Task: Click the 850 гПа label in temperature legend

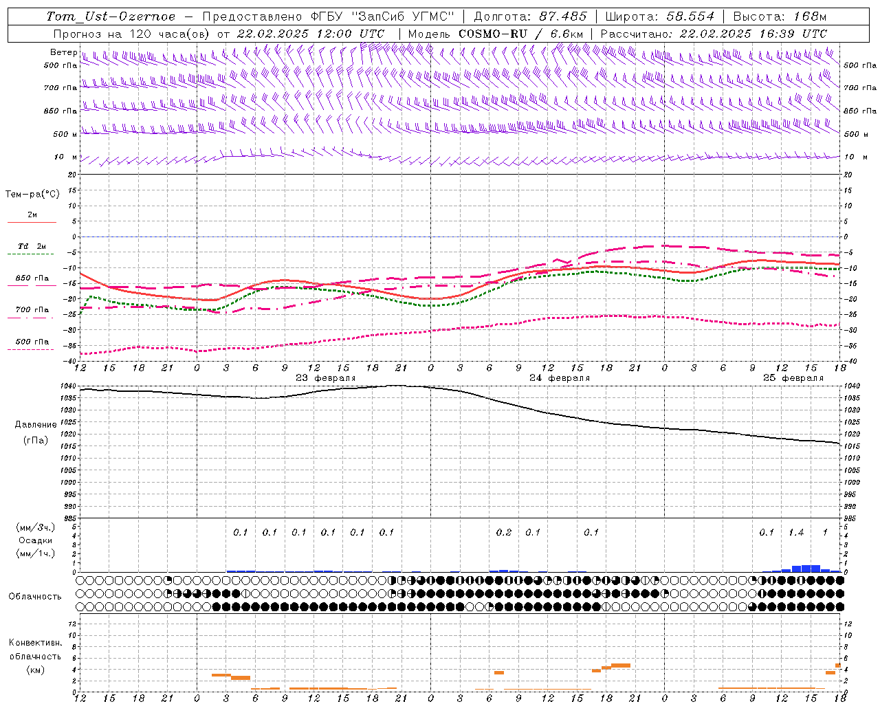Action: coord(32,278)
